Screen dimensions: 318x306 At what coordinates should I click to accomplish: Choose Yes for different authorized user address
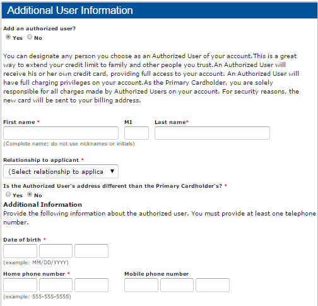[x=8, y=194]
